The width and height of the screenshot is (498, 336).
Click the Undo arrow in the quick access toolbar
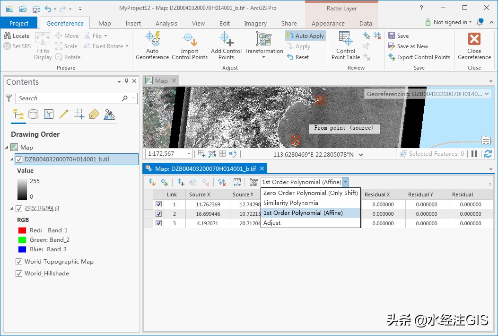tap(48, 9)
